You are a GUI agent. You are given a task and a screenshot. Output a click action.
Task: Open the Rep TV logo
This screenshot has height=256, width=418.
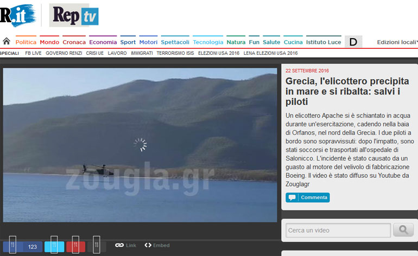(74, 16)
